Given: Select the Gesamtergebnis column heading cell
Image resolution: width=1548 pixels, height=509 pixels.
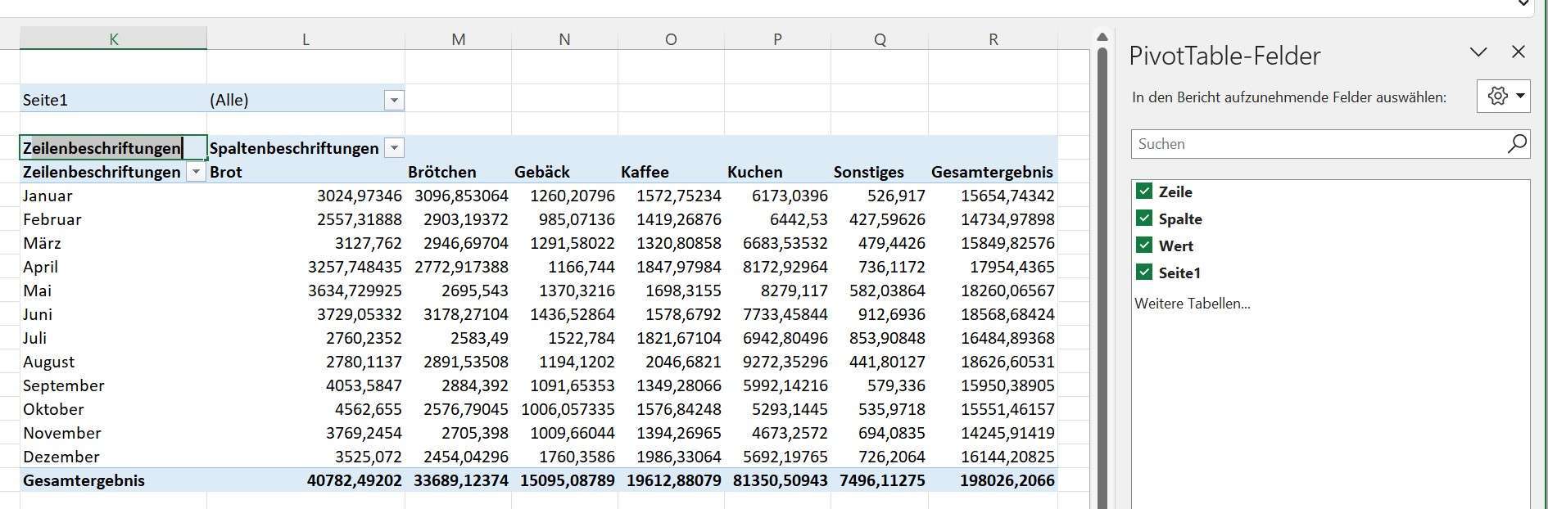Looking at the screenshot, I should click(993, 172).
